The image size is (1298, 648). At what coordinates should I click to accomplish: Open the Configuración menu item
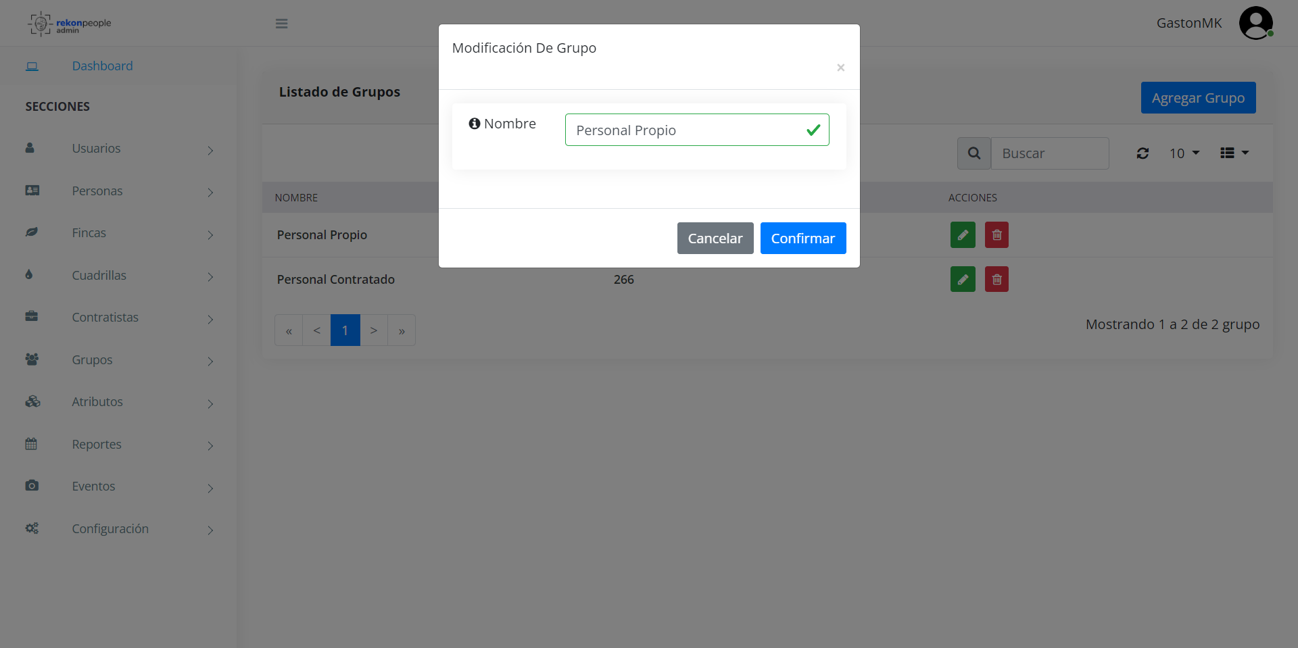pyautogui.click(x=110, y=529)
